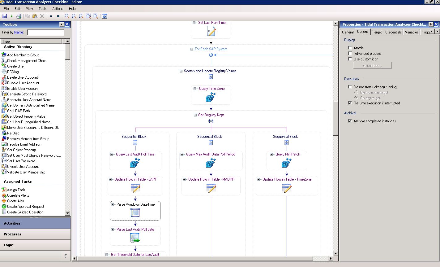Select the Query Last Audit Poll Time icon
Image resolution: width=440 pixels, height=267 pixels.
135,163
